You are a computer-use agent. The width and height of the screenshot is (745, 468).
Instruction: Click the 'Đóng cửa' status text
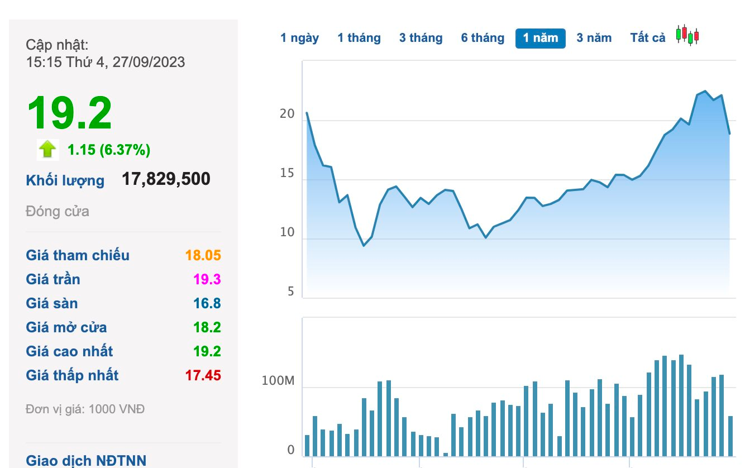click(58, 212)
